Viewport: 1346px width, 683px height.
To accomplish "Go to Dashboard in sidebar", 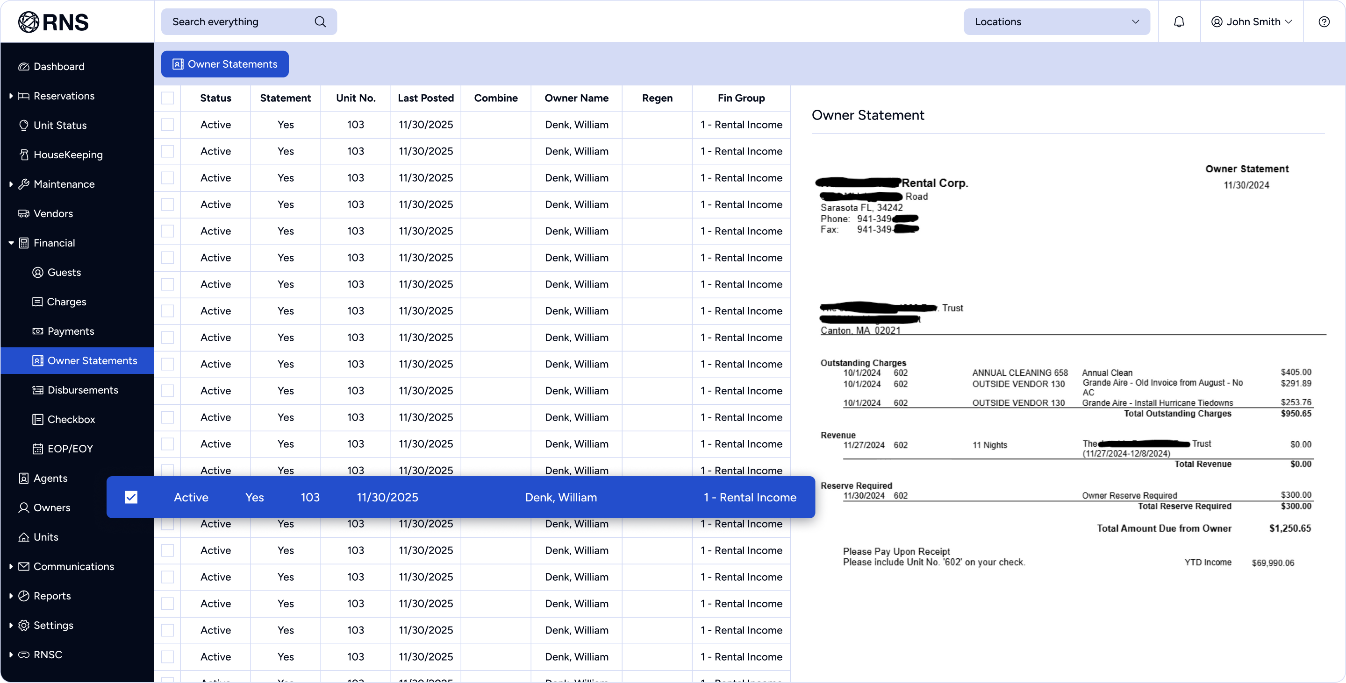I will click(58, 67).
